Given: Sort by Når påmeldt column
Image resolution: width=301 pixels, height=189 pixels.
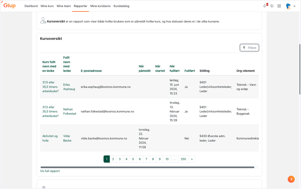Looking at the screenshot, I should pyautogui.click(x=144, y=69).
